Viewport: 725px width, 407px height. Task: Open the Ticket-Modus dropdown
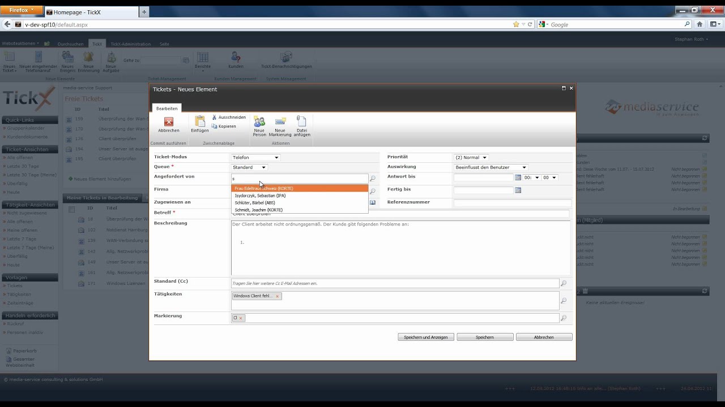(x=255, y=158)
